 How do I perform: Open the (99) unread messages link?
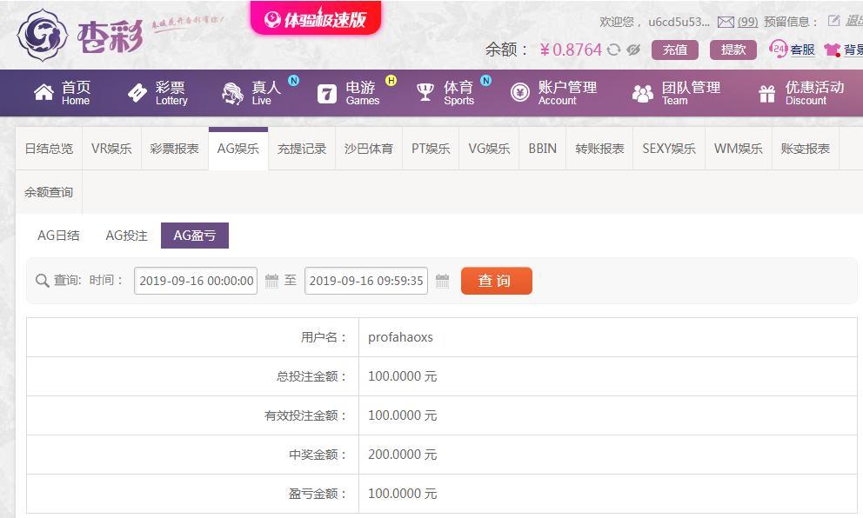tap(747, 22)
